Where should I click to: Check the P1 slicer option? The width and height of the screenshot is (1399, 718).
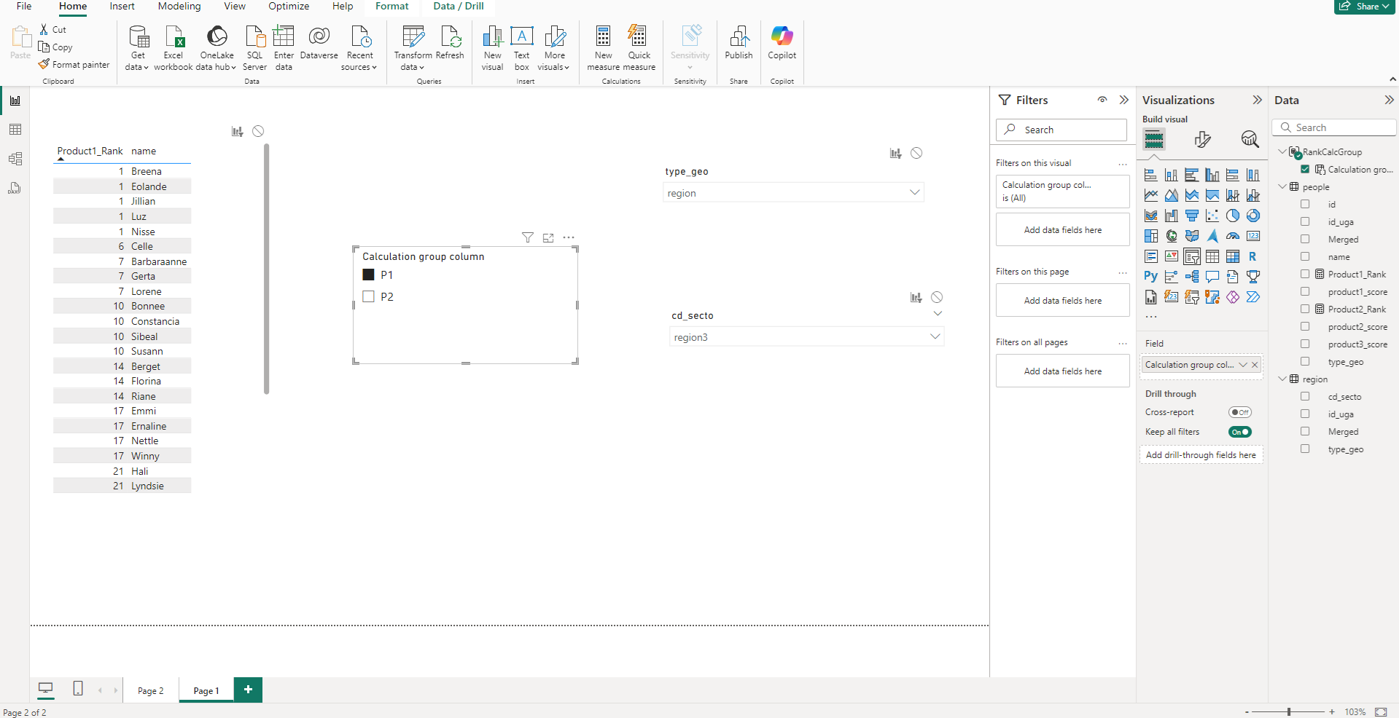(368, 275)
